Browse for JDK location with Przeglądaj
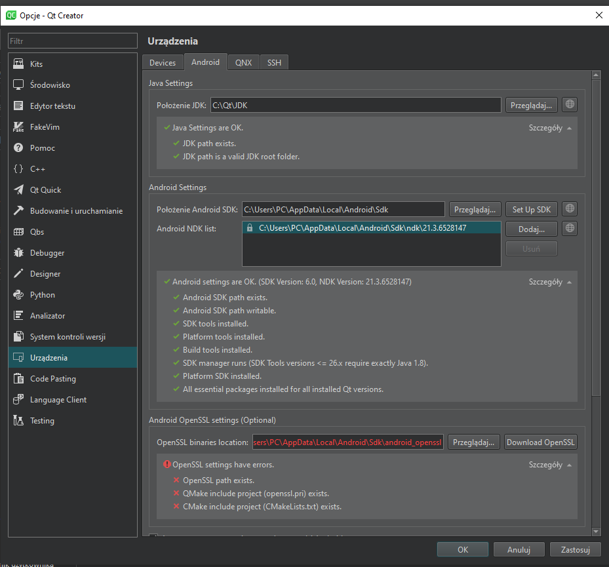The image size is (609, 567). 532,106
